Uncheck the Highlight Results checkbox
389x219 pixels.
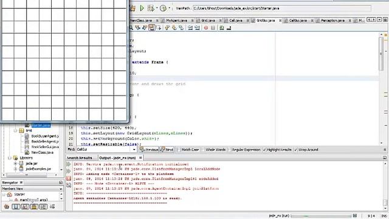point(264,150)
